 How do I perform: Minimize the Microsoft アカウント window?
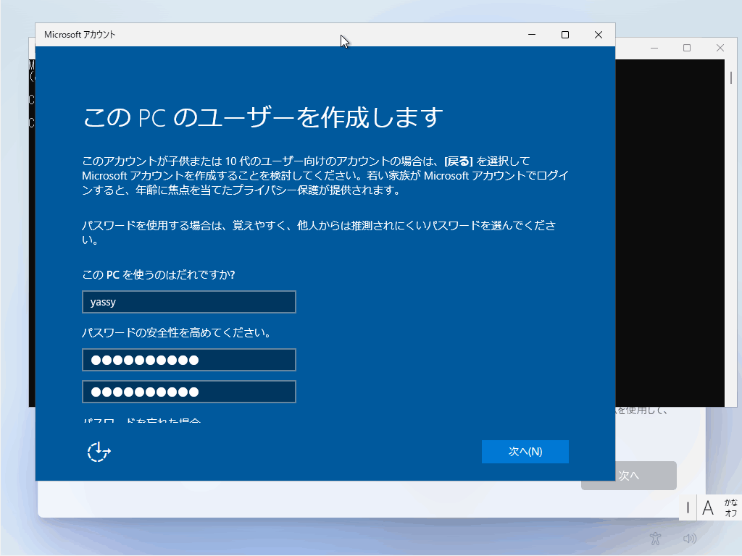[532, 35]
